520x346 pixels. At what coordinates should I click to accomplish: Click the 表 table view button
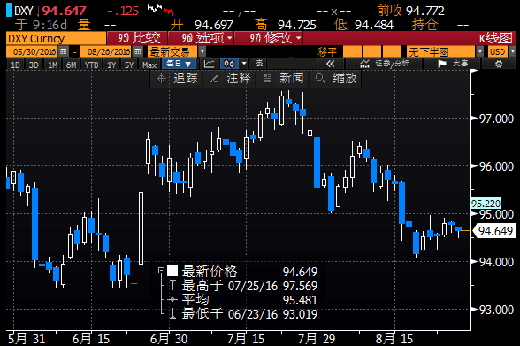[259, 64]
